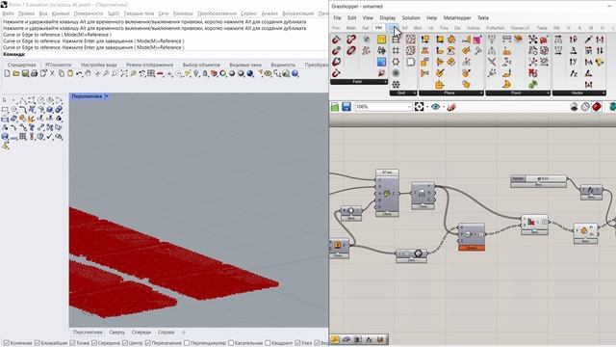The height and width of the screenshot is (347, 616).
Task: Select the Move component with red arrow
Action: (x=534, y=225)
